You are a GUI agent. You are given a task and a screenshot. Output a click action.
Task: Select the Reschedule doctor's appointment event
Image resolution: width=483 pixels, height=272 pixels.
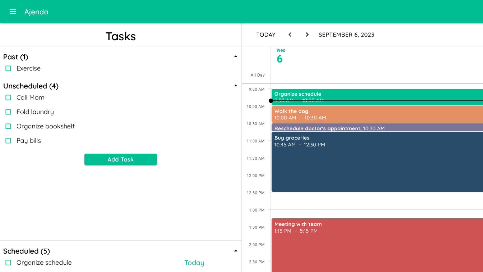[x=377, y=127]
